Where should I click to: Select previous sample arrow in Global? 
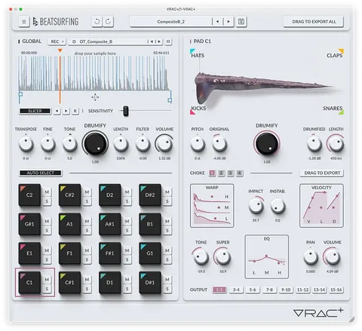click(152, 41)
